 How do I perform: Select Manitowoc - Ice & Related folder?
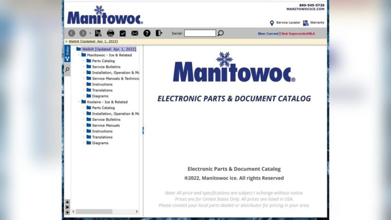109,55
